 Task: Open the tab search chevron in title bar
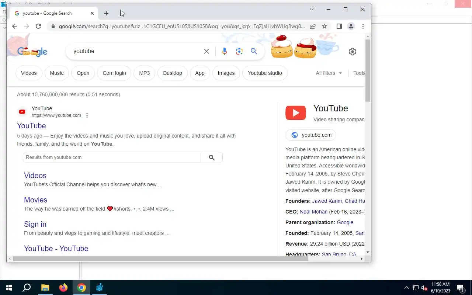click(x=312, y=9)
